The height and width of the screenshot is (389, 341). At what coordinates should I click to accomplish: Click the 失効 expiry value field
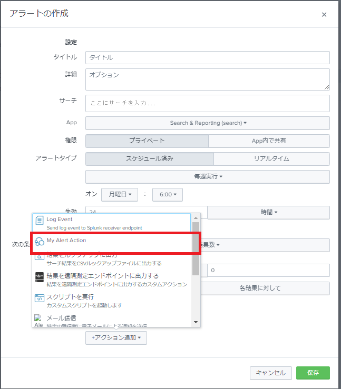(x=147, y=210)
